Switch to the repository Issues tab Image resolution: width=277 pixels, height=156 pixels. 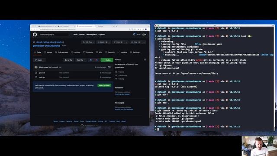click(x=48, y=52)
